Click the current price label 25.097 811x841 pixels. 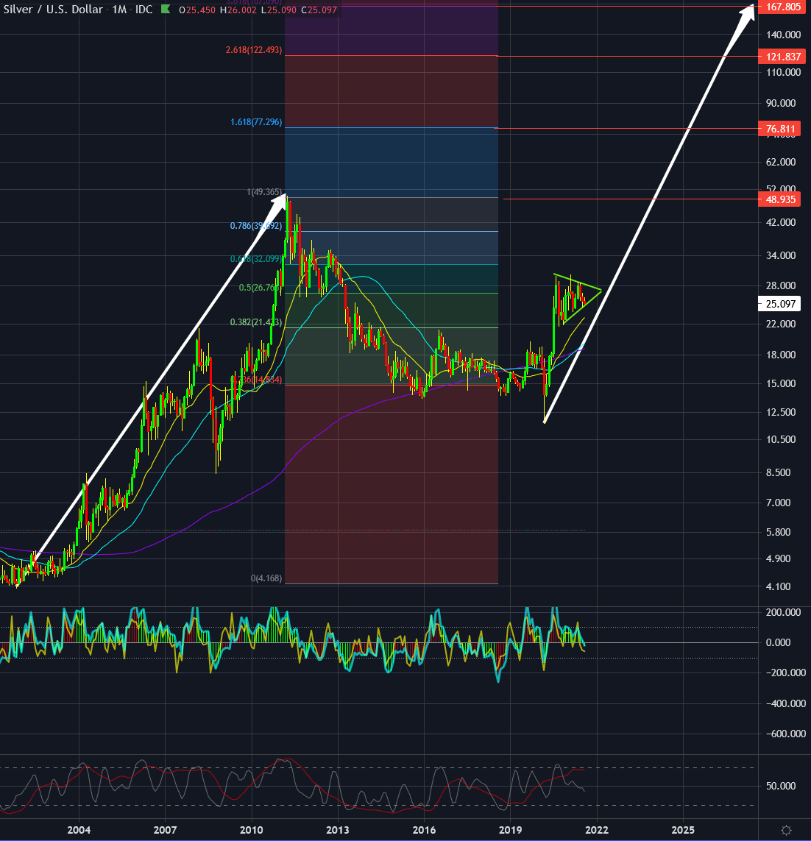[x=779, y=303]
